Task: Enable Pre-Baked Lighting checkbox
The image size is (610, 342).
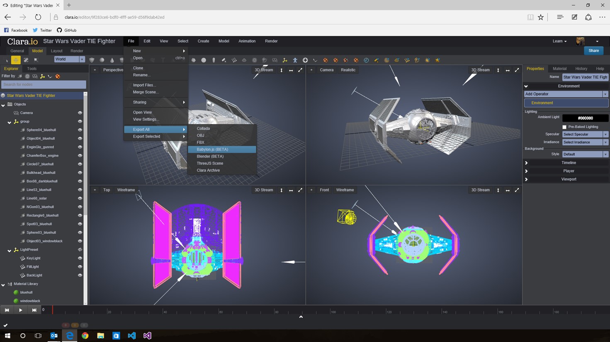Action: click(564, 127)
